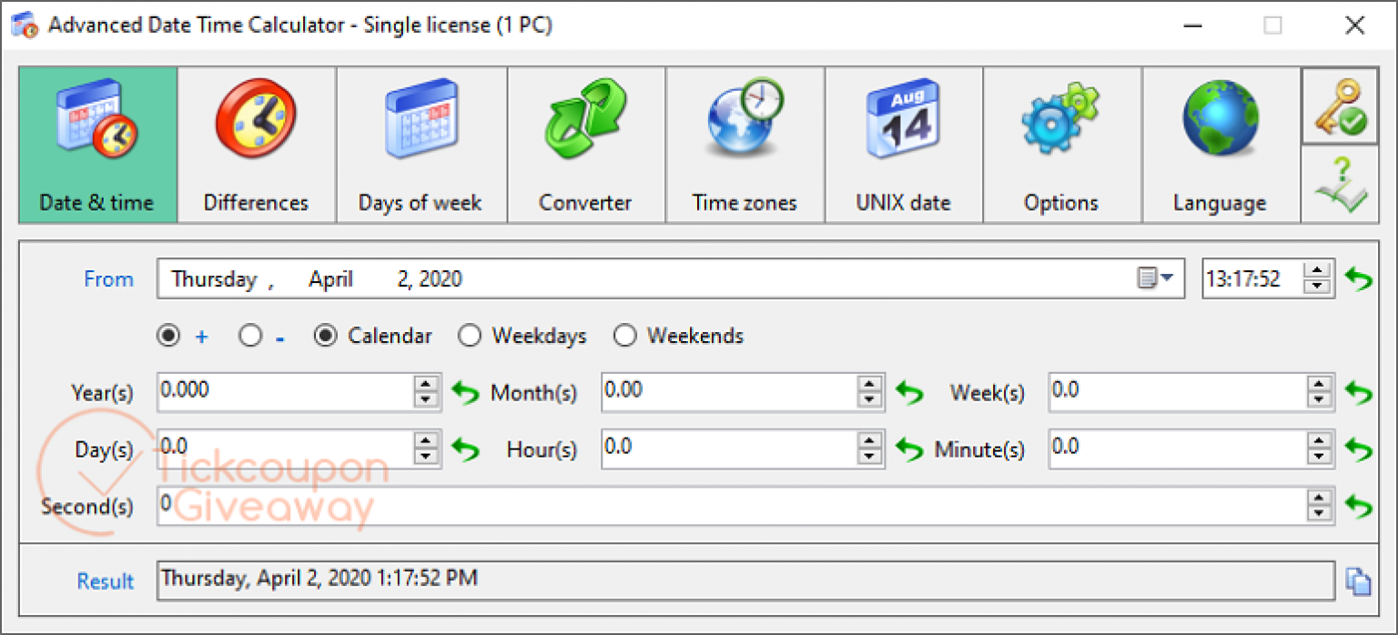The image size is (1398, 635).
Task: Click the Second(s) field spinner
Action: tap(1319, 505)
